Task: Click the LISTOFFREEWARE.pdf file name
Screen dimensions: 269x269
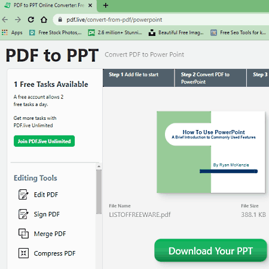Action: pyautogui.click(x=140, y=214)
